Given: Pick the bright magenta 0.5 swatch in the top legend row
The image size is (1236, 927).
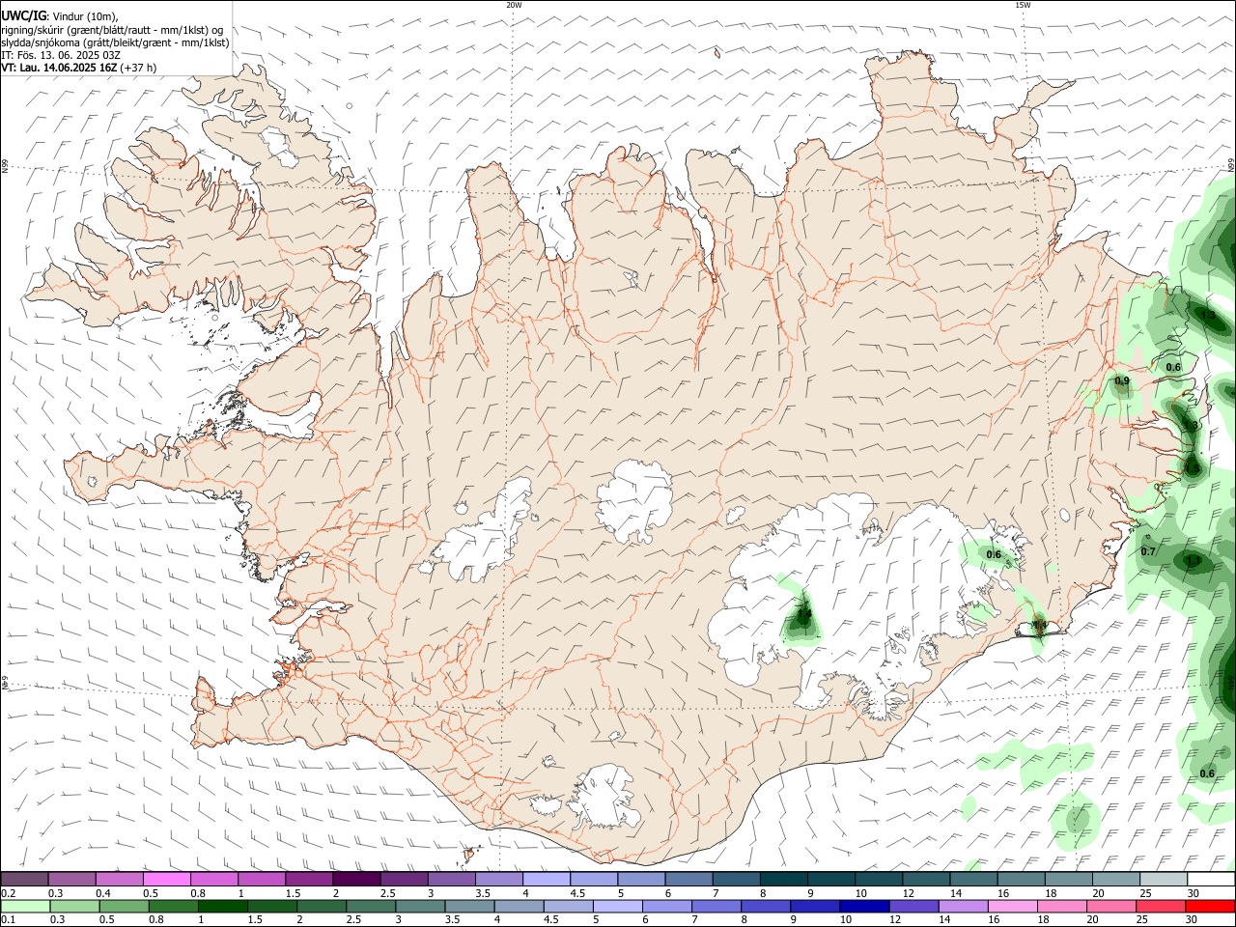Looking at the screenshot, I should (x=166, y=880).
